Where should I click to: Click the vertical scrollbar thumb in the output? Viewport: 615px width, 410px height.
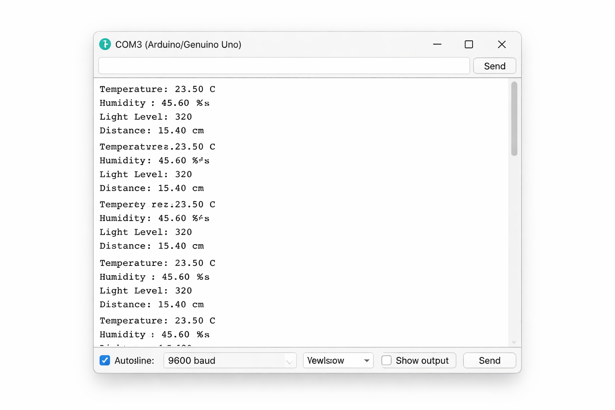point(514,119)
